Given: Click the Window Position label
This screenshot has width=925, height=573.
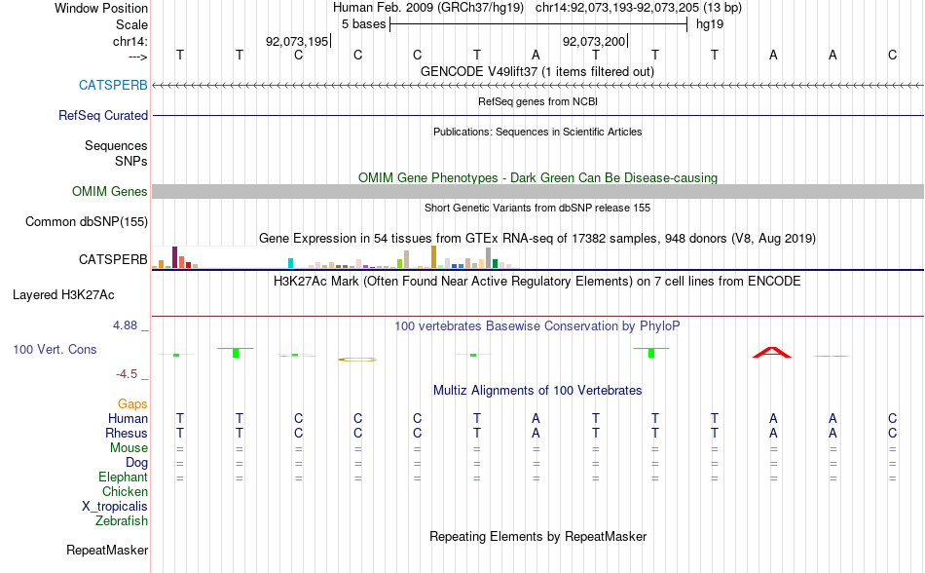Looking at the screenshot, I should click(101, 8).
